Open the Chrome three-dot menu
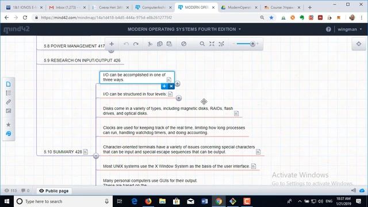Image resolution: width=368 pixels, height=207 pixels. tap(362, 18)
